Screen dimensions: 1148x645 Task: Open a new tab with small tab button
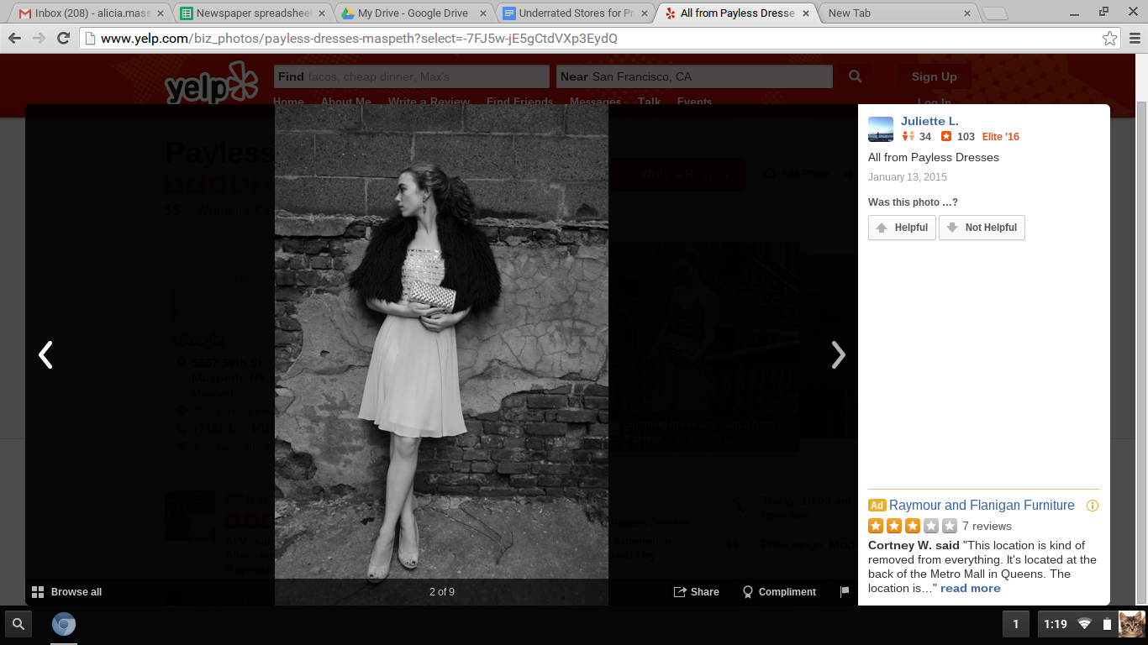pyautogui.click(x=994, y=13)
